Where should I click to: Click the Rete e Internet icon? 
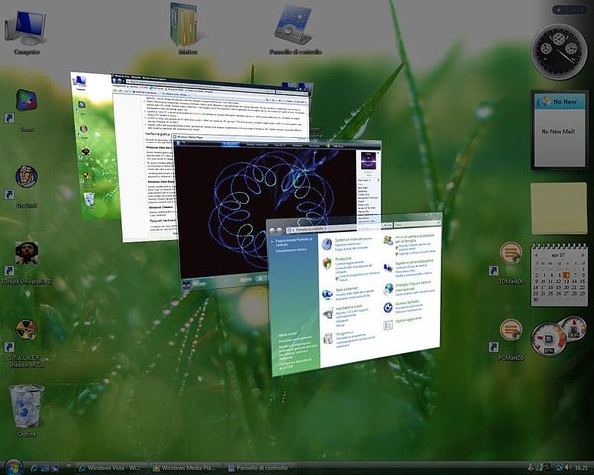pos(327,294)
